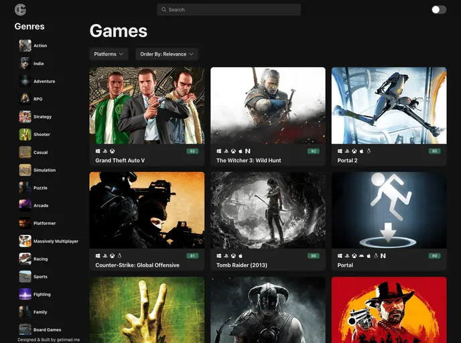This screenshot has width=461, height=343.
Task: Select the Board Games genre icon
Action: tap(25, 330)
